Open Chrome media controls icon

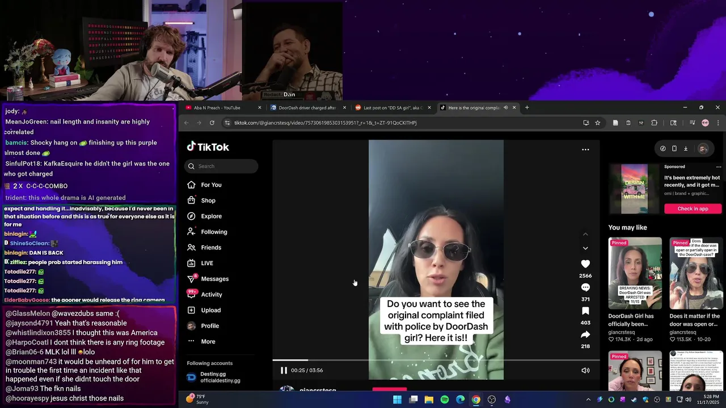(x=692, y=123)
